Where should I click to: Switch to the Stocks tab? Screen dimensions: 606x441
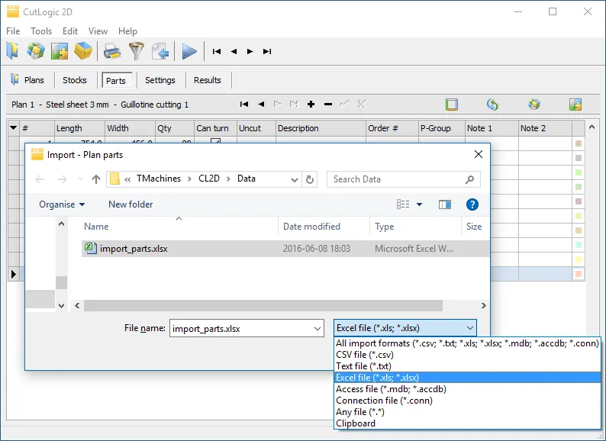(75, 80)
